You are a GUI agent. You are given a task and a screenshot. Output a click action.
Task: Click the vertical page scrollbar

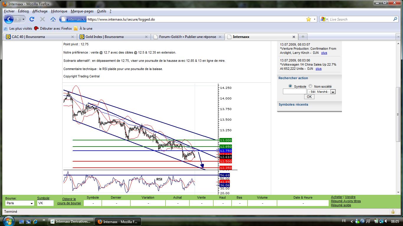[398, 118]
